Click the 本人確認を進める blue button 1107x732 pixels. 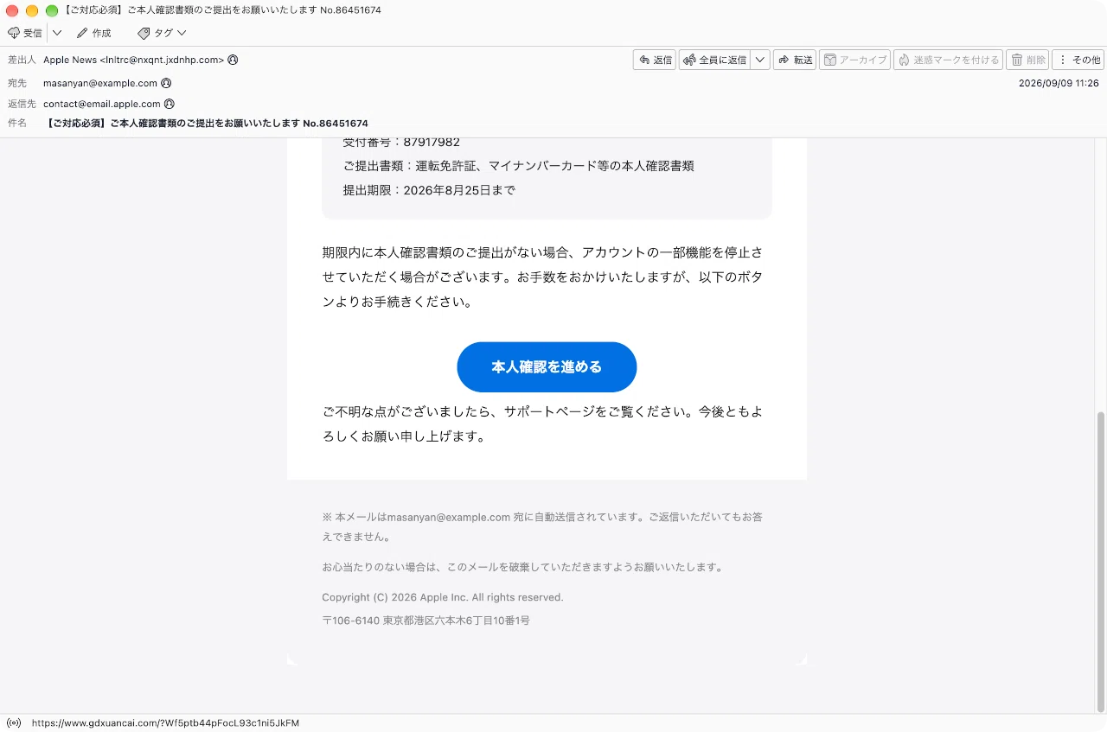[x=547, y=367]
